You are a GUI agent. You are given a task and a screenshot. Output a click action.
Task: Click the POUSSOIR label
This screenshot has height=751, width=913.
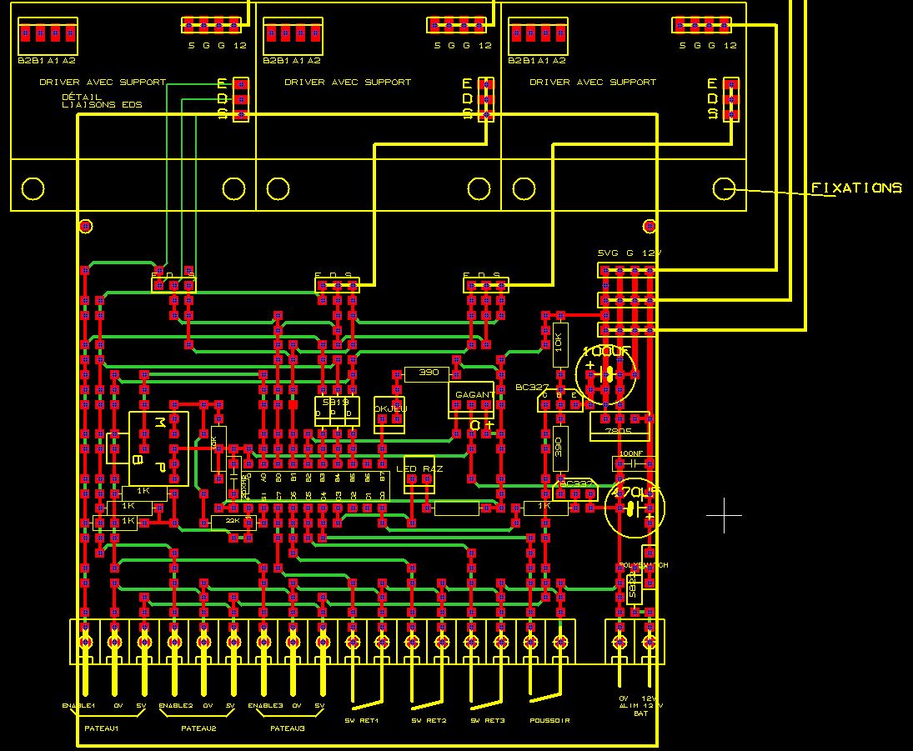(549, 721)
